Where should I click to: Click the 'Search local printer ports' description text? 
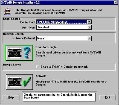click(68, 54)
